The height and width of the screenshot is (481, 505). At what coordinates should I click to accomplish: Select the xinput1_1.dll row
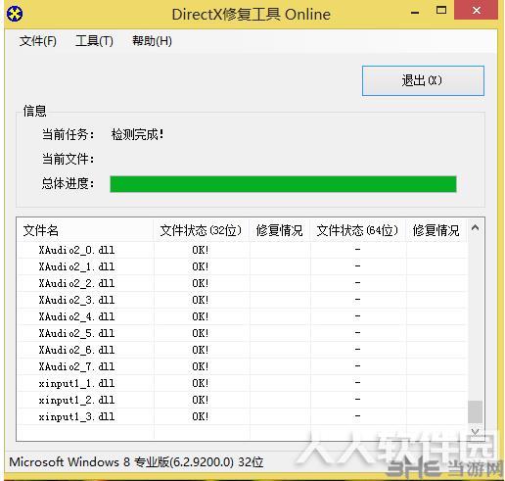point(243,383)
